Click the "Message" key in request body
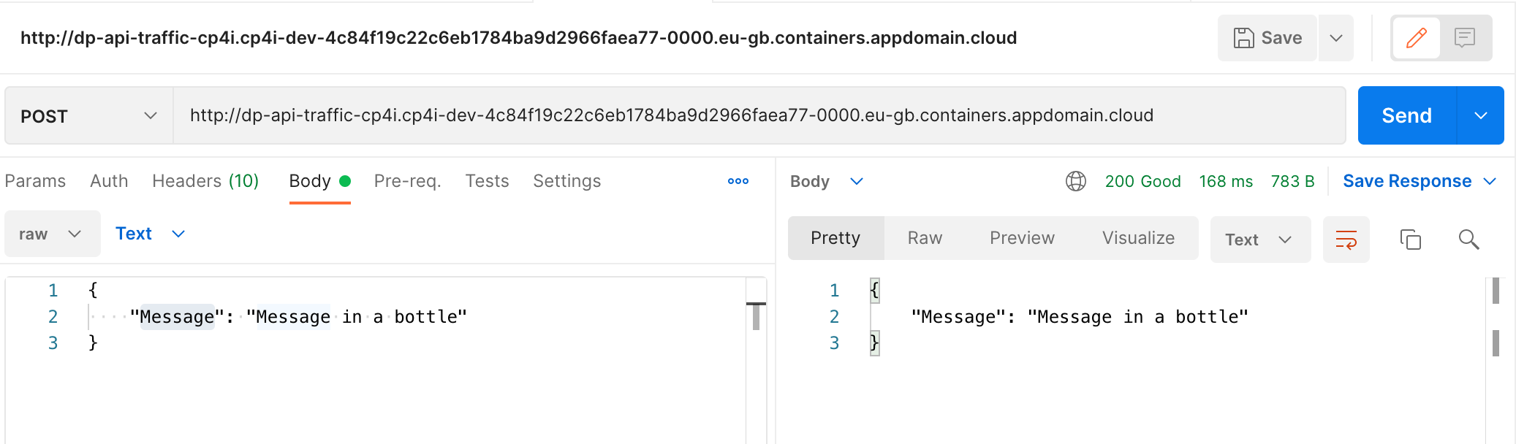This screenshot has width=1516, height=444. 177,317
